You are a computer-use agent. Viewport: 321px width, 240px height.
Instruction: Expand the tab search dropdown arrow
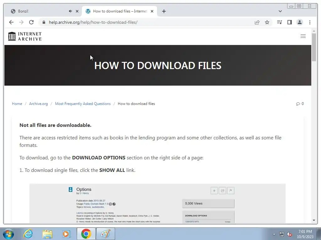tap(280, 11)
